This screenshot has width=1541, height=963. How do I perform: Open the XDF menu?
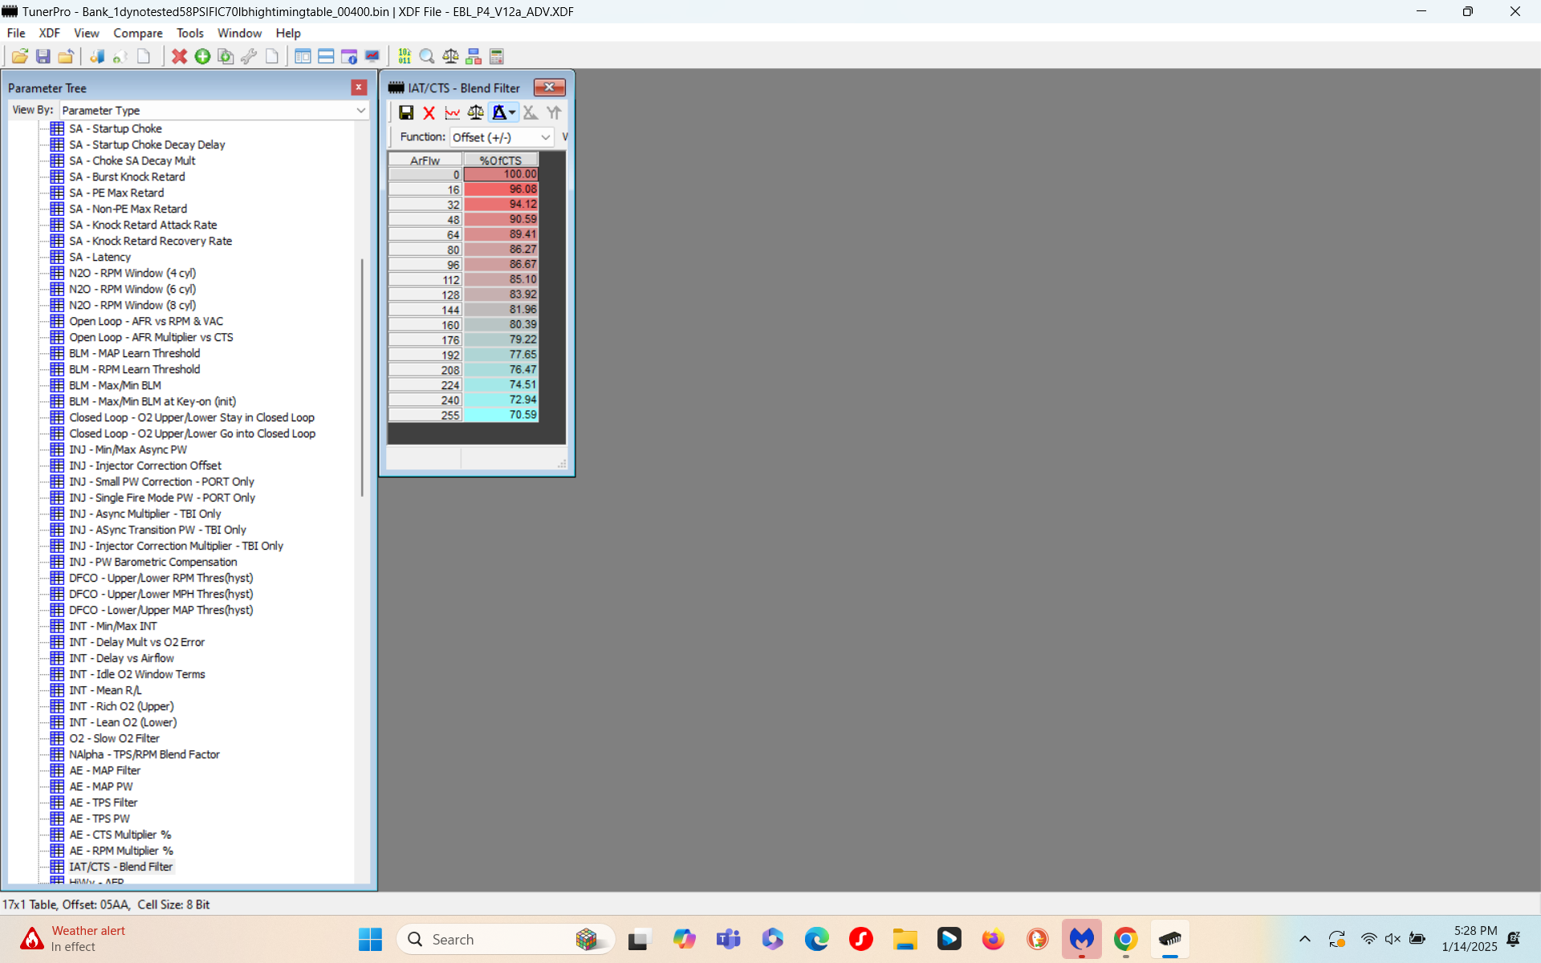pyautogui.click(x=49, y=33)
